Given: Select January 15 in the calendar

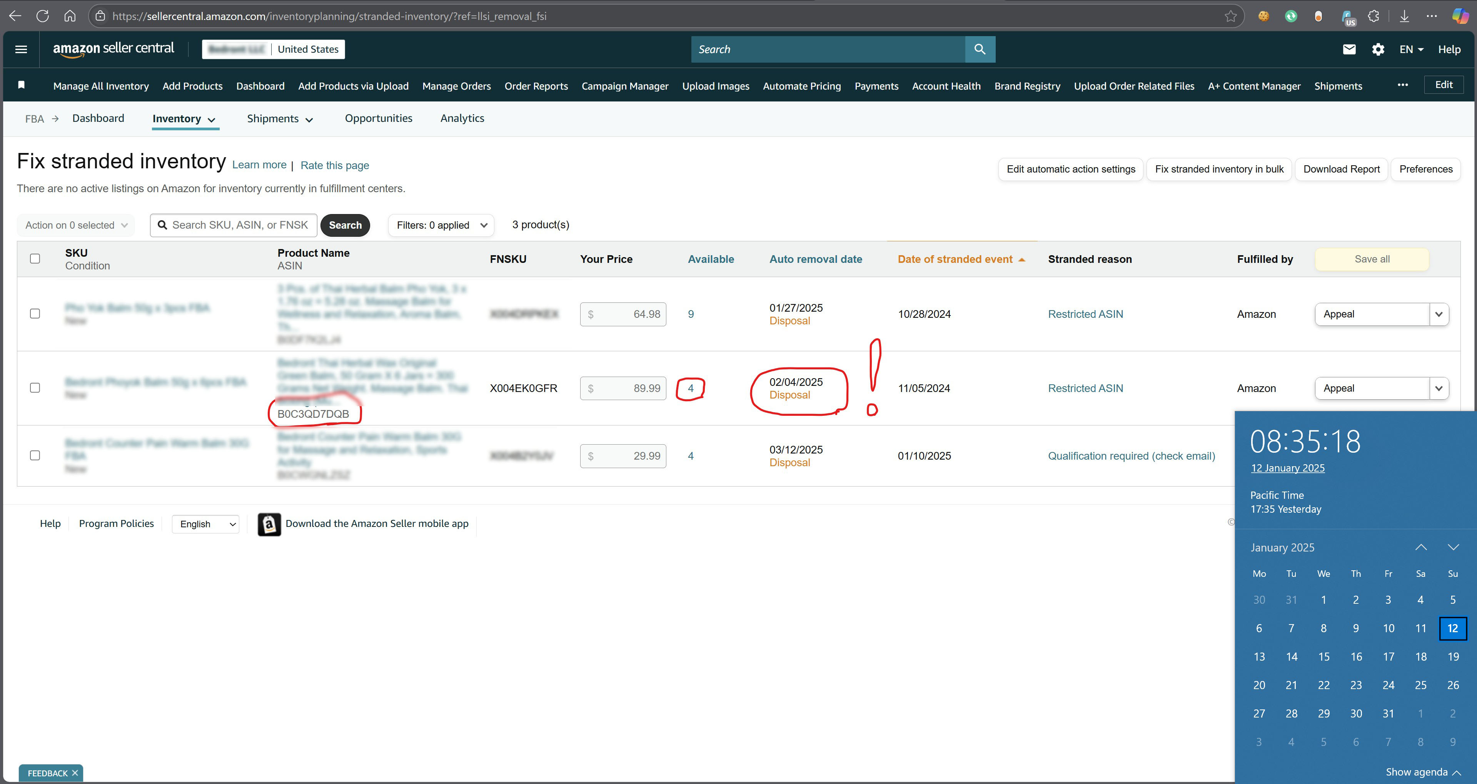Looking at the screenshot, I should pos(1323,657).
